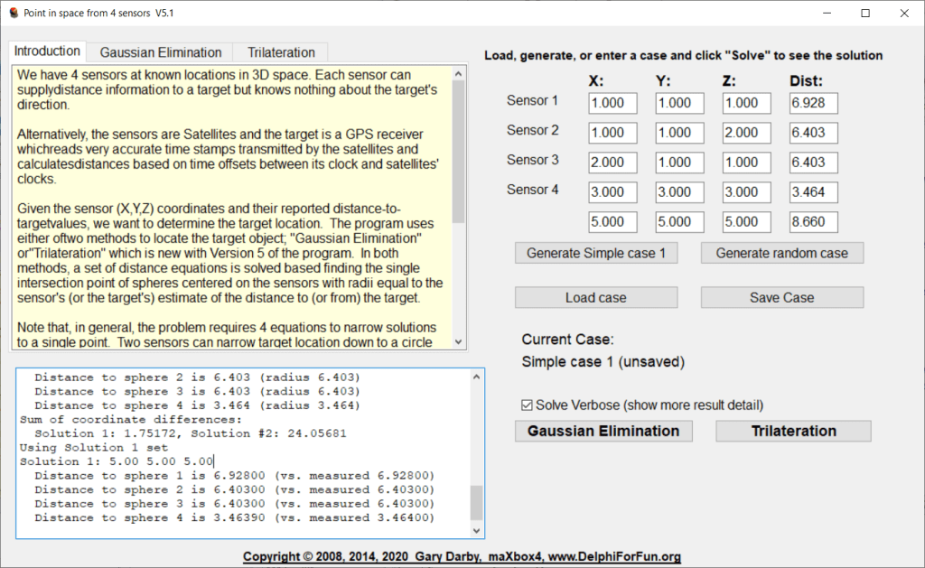Toggle Solve Verbose checkbox
This screenshot has width=925, height=568.
point(528,405)
